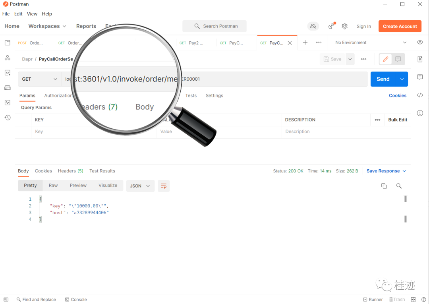Open Code snippet icon in right sidebar
The image size is (429, 304).
click(x=420, y=95)
